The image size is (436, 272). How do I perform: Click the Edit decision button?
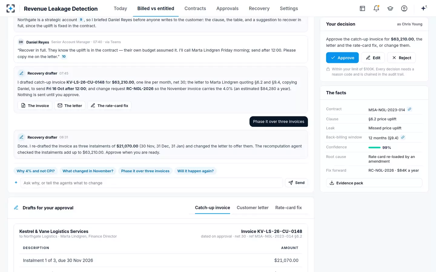pyautogui.click(x=373, y=58)
